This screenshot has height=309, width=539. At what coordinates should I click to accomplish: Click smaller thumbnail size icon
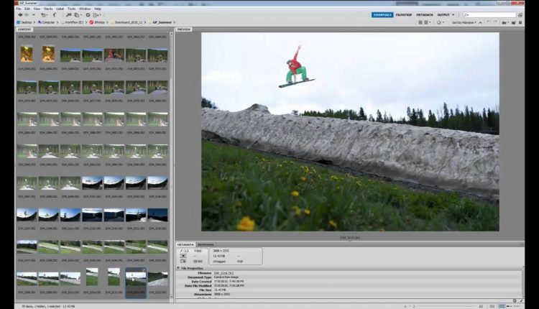(405, 306)
